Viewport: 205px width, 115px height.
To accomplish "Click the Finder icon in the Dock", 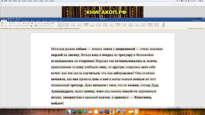I will pyautogui.click(x=69, y=112).
